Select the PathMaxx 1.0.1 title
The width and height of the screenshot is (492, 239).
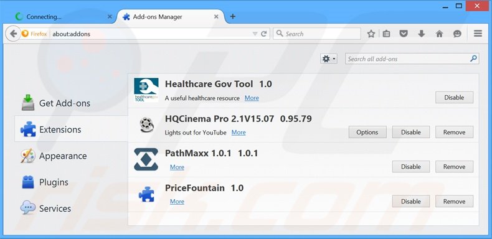(198, 153)
